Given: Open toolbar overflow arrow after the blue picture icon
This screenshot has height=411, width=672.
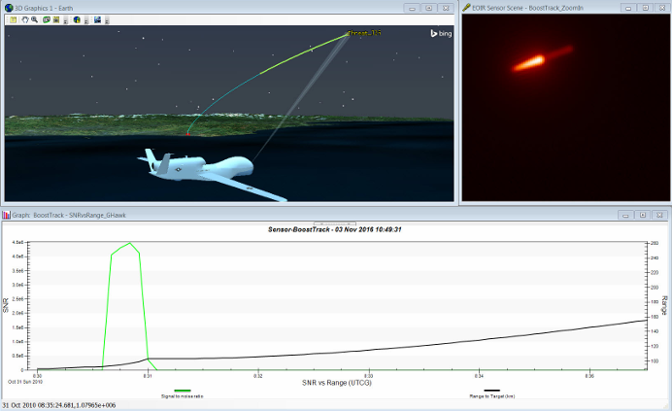Looking at the screenshot, I should (x=107, y=20).
